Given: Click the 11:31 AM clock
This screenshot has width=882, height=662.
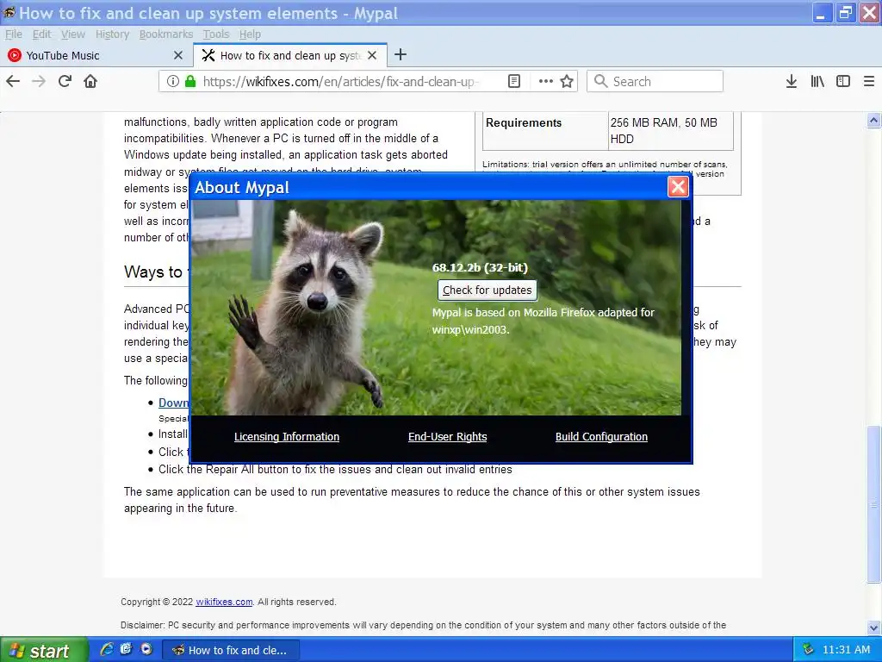Looking at the screenshot, I should pyautogui.click(x=846, y=650).
